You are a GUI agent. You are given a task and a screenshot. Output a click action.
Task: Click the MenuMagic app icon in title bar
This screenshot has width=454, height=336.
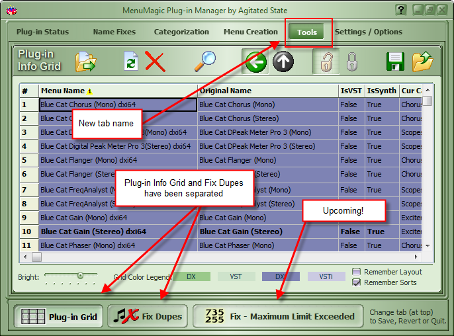tap(12, 11)
